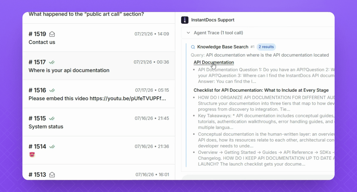Click the 2 results badge
357x192 pixels.
[x=266, y=47]
